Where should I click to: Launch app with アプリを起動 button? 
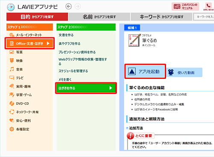[145, 71]
